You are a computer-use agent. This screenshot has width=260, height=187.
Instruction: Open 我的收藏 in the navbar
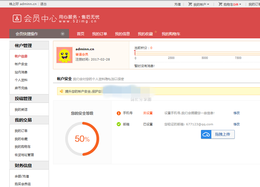(145, 34)
